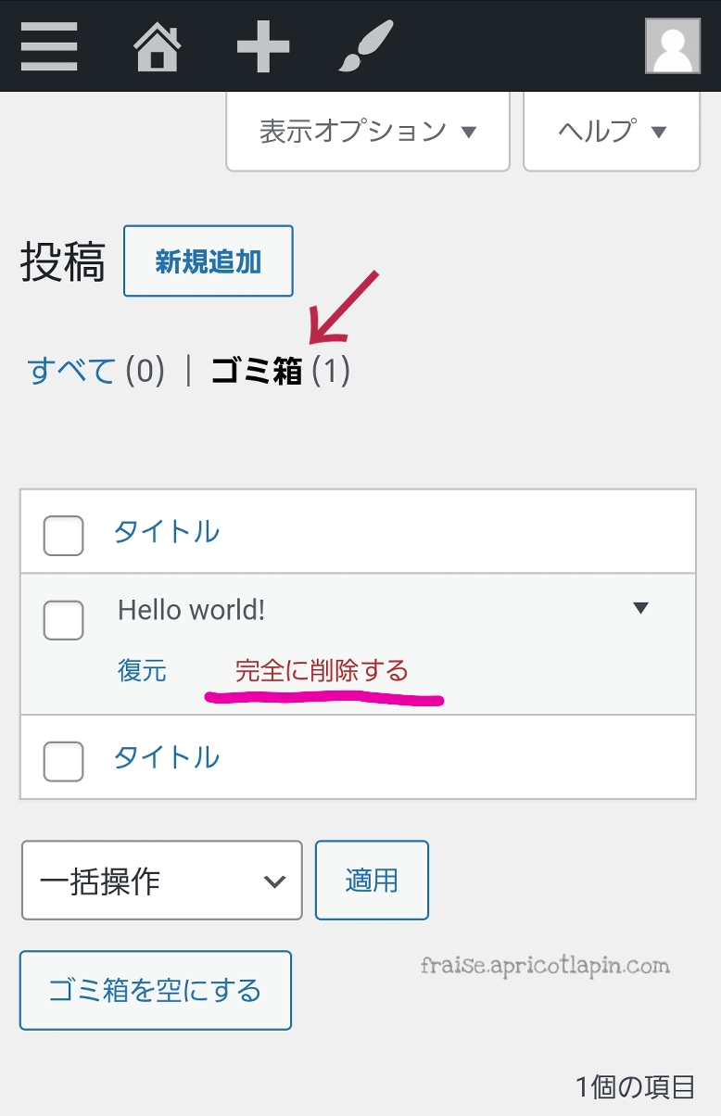The width and height of the screenshot is (721, 1116).
Task: Check the Hello world! post checkbox
Action: [64, 620]
